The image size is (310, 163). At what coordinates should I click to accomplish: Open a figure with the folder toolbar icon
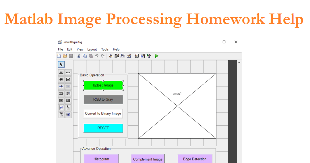click(x=65, y=56)
